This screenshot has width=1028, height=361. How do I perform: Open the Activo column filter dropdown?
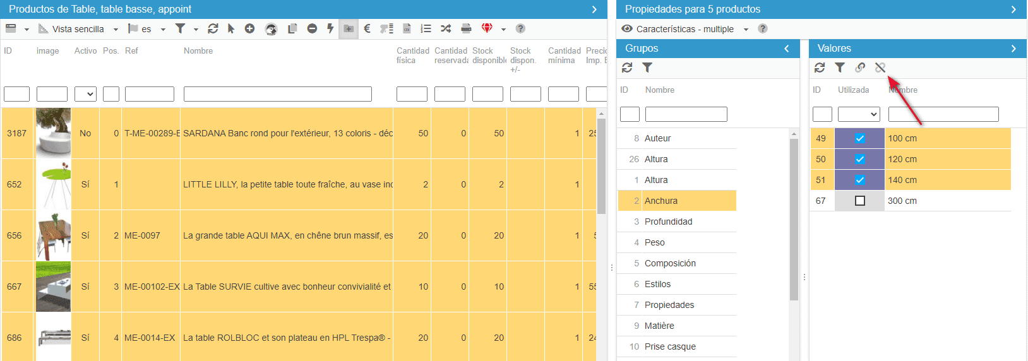[x=85, y=94]
